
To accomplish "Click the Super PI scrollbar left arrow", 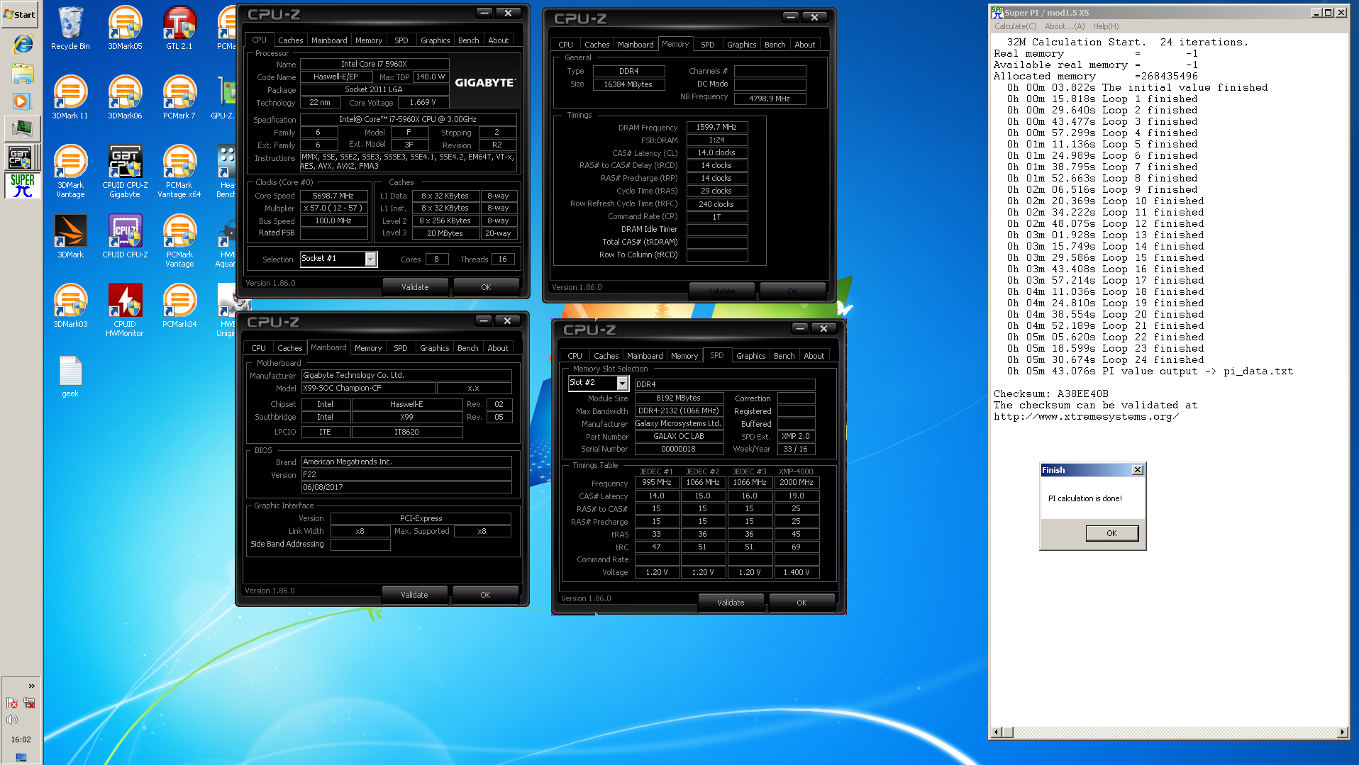I will coord(997,732).
